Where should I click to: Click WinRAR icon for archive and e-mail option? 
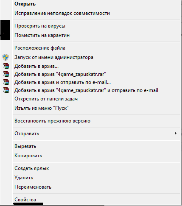[6, 82]
